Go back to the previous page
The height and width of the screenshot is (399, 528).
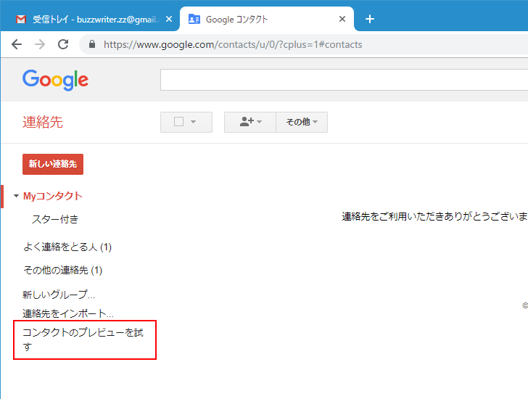tap(17, 44)
